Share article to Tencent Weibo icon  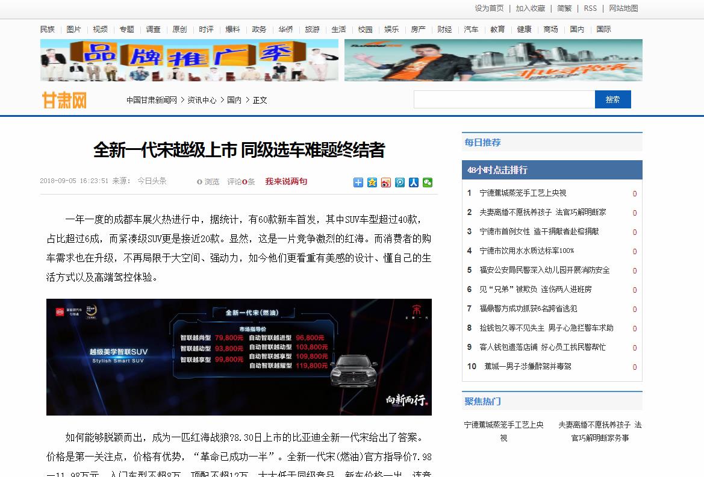(400, 182)
